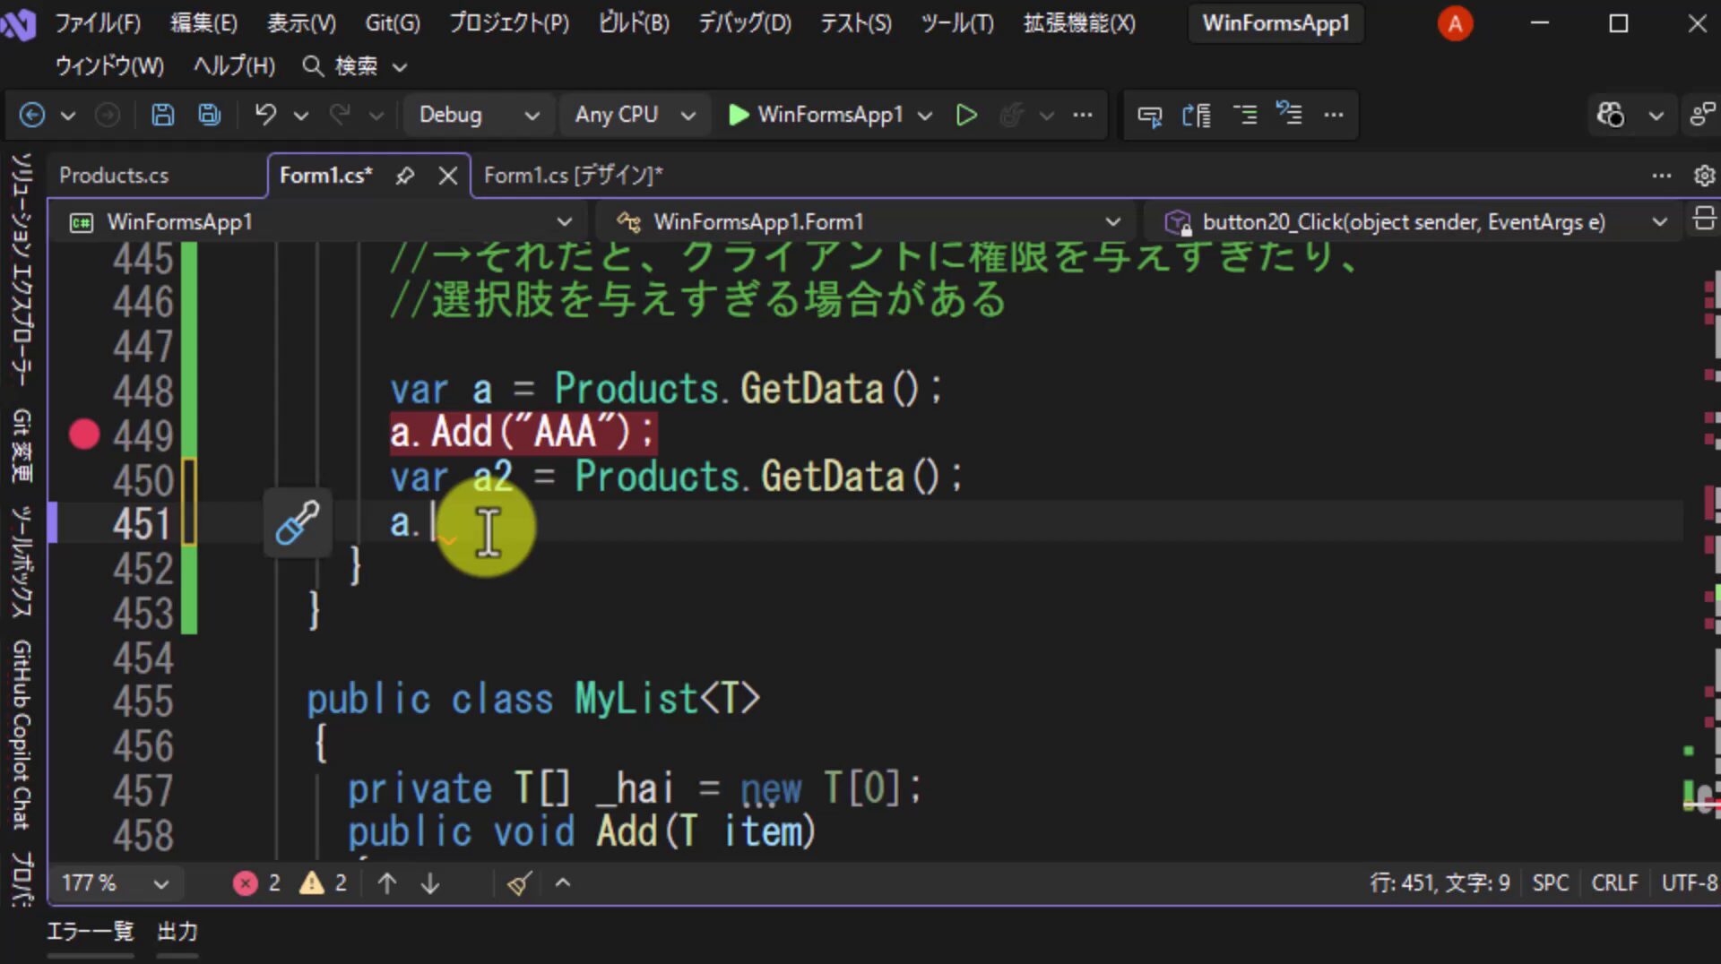
Task: Pin the Form1.cs tab
Action: click(x=405, y=176)
